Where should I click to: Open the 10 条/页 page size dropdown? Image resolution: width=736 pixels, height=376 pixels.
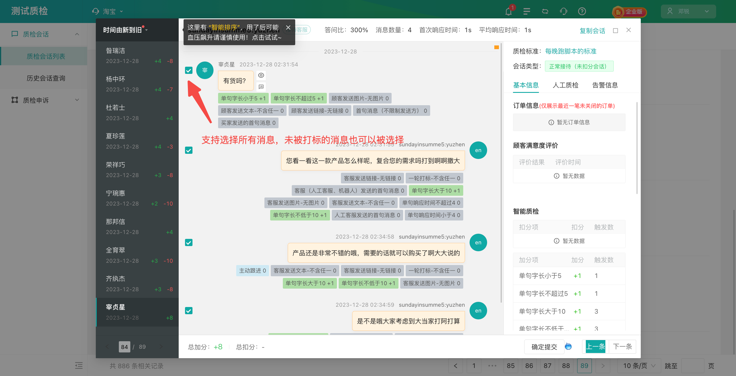point(639,366)
